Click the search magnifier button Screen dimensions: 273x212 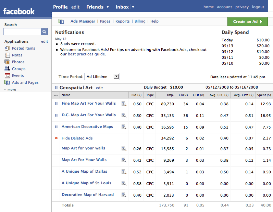click(x=44, y=31)
